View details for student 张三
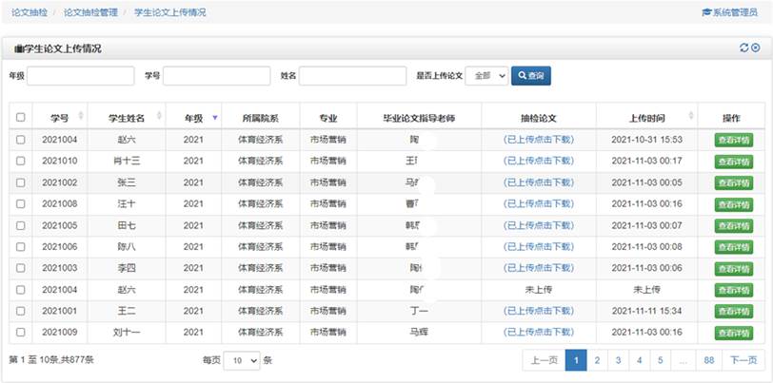 click(733, 182)
